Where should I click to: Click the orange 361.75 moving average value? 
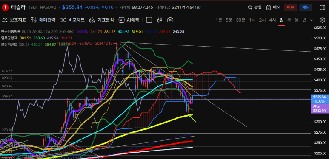coord(96,32)
